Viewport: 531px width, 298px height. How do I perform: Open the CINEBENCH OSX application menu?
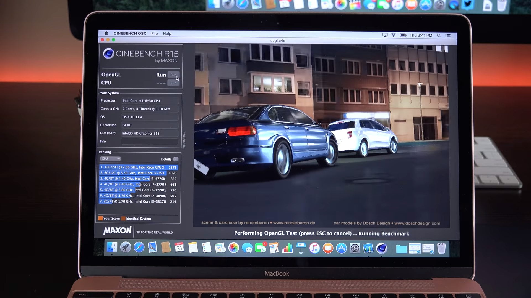coord(130,33)
